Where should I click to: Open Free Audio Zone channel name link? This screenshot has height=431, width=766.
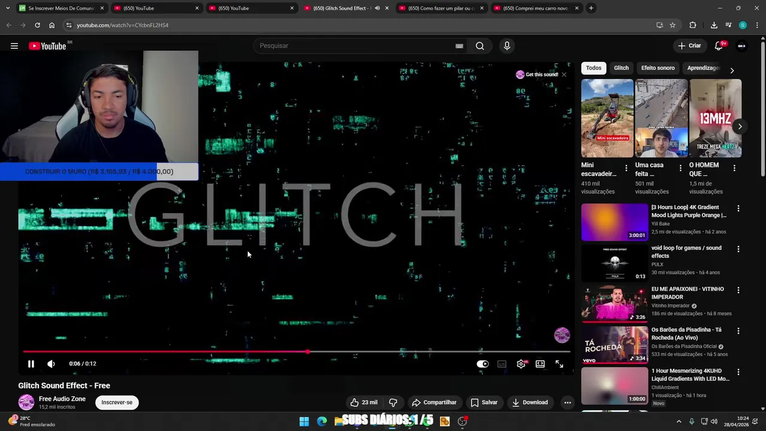pos(62,399)
